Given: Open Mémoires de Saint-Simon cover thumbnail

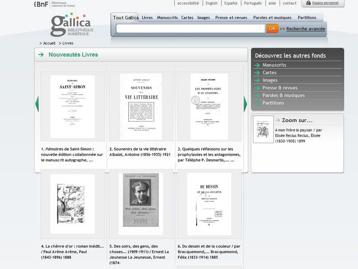Looking at the screenshot, I should (x=72, y=106).
